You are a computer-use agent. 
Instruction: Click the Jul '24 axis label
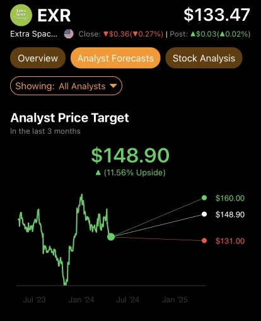[127, 300]
